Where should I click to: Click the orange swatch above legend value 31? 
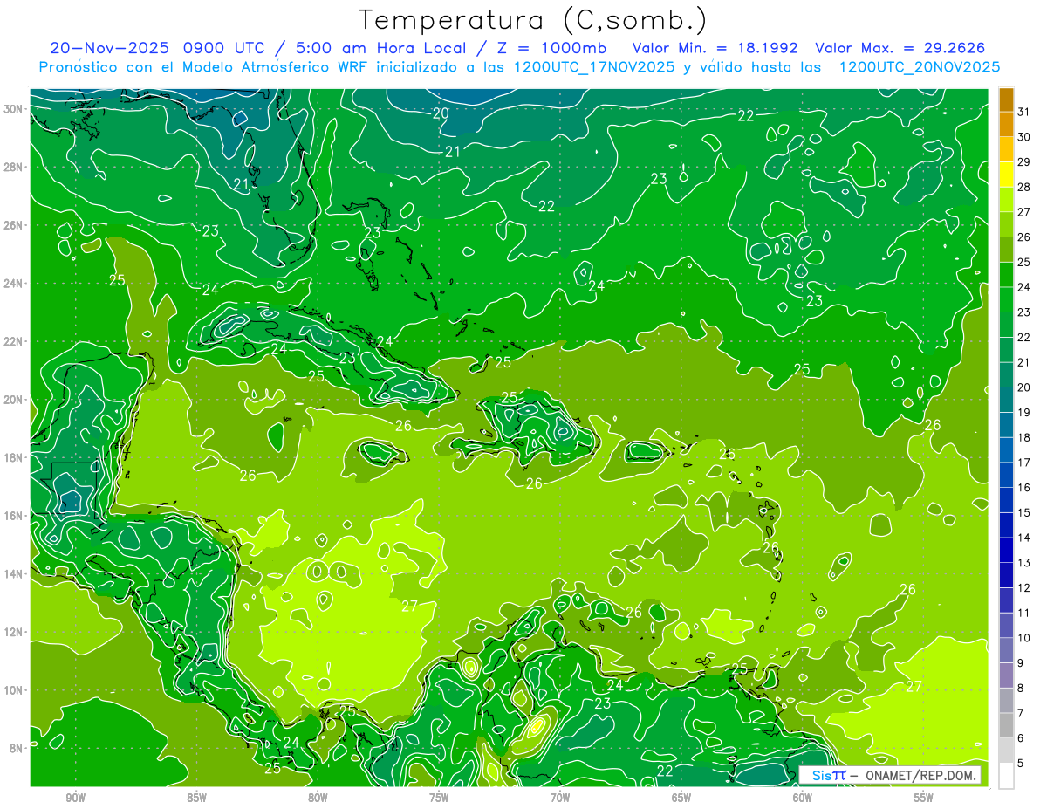(1006, 99)
